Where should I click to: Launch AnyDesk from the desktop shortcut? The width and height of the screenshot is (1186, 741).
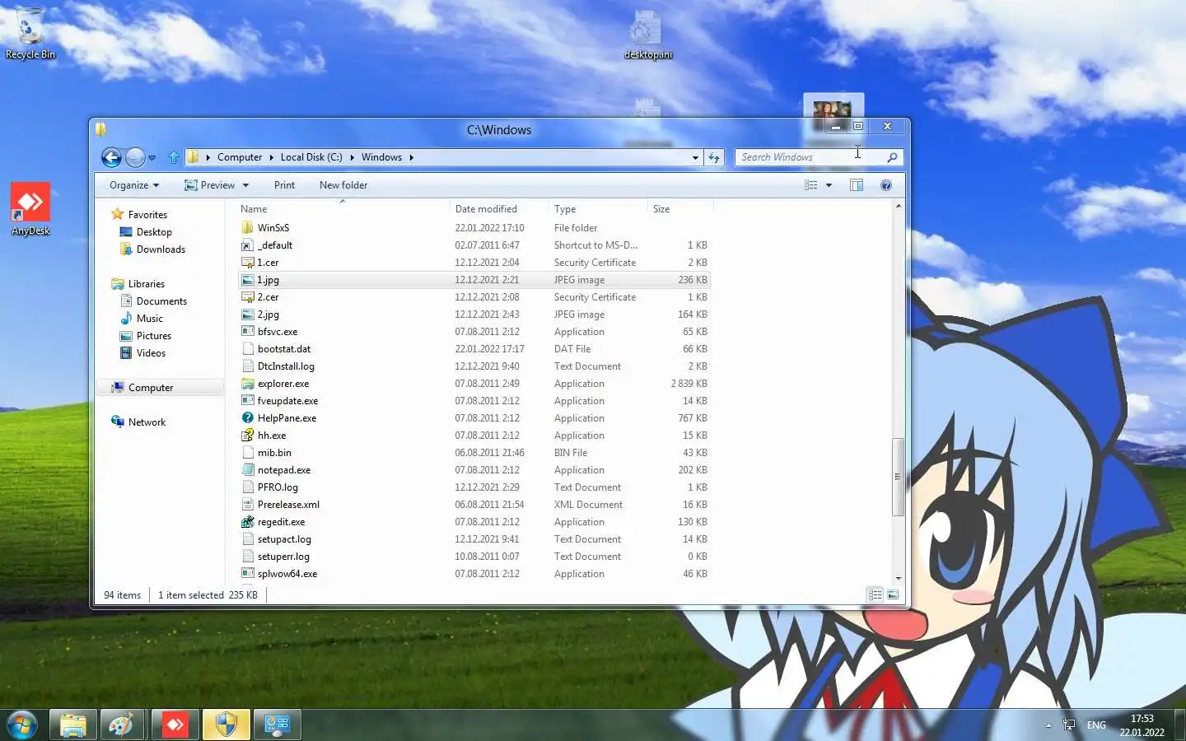30,209
